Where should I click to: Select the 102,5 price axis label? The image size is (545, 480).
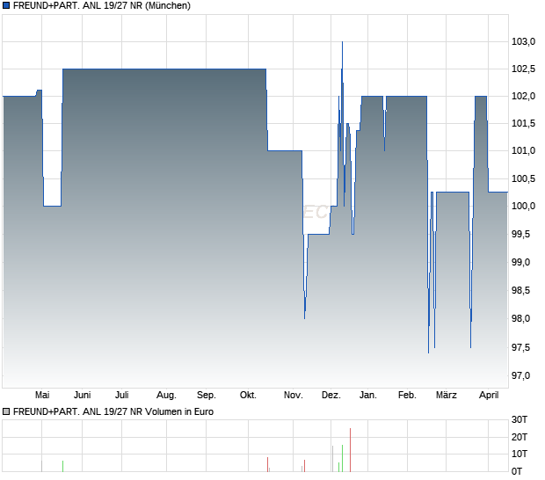tap(523, 69)
